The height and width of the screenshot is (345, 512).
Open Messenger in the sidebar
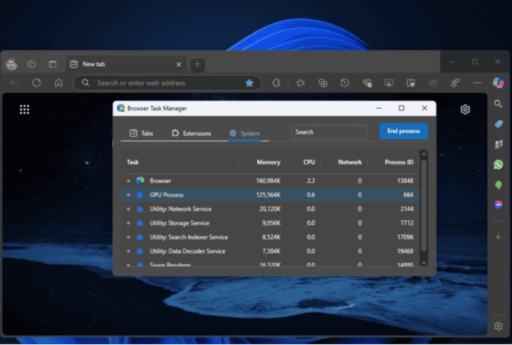(499, 205)
